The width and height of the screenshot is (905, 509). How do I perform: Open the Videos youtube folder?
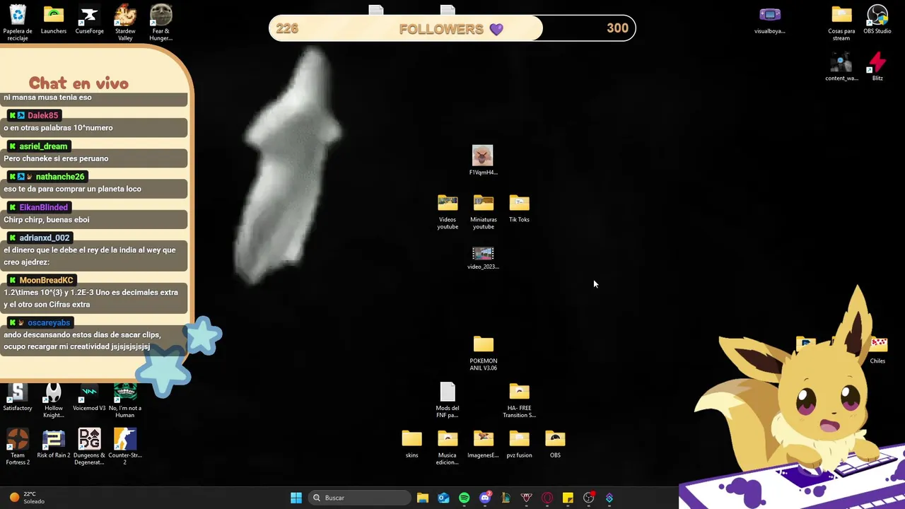448,211
